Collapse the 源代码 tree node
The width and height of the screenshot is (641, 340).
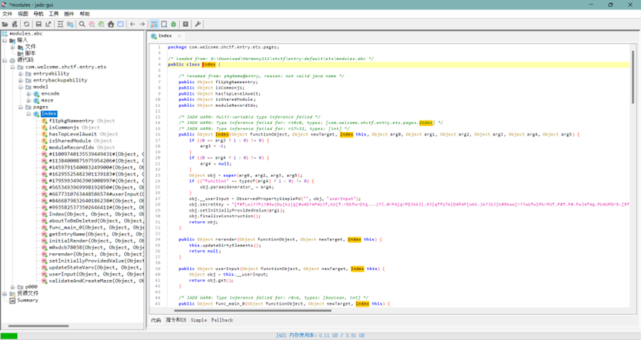[x=4, y=60]
